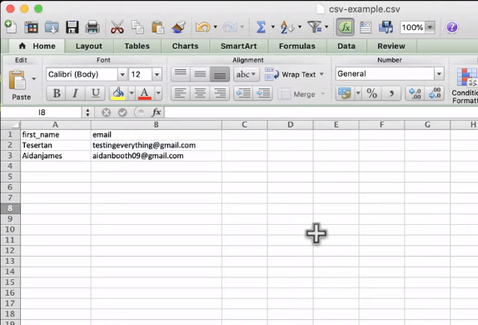Expand the General number format dropdown
Viewport: 478px width, 325px height.
pos(439,74)
